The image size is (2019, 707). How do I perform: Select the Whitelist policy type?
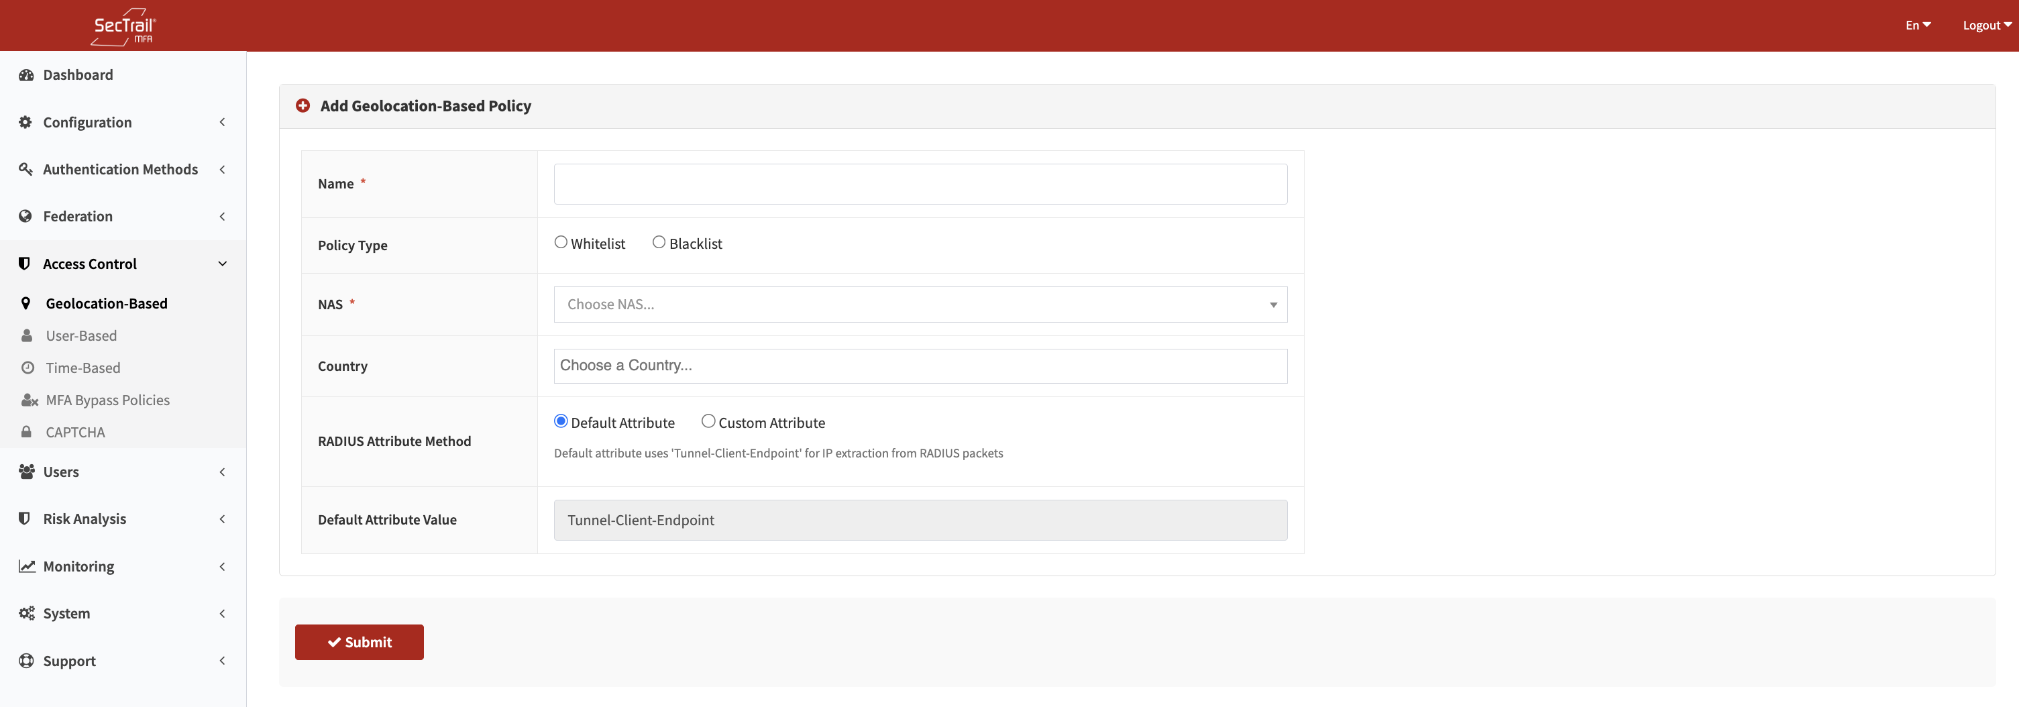[560, 243]
